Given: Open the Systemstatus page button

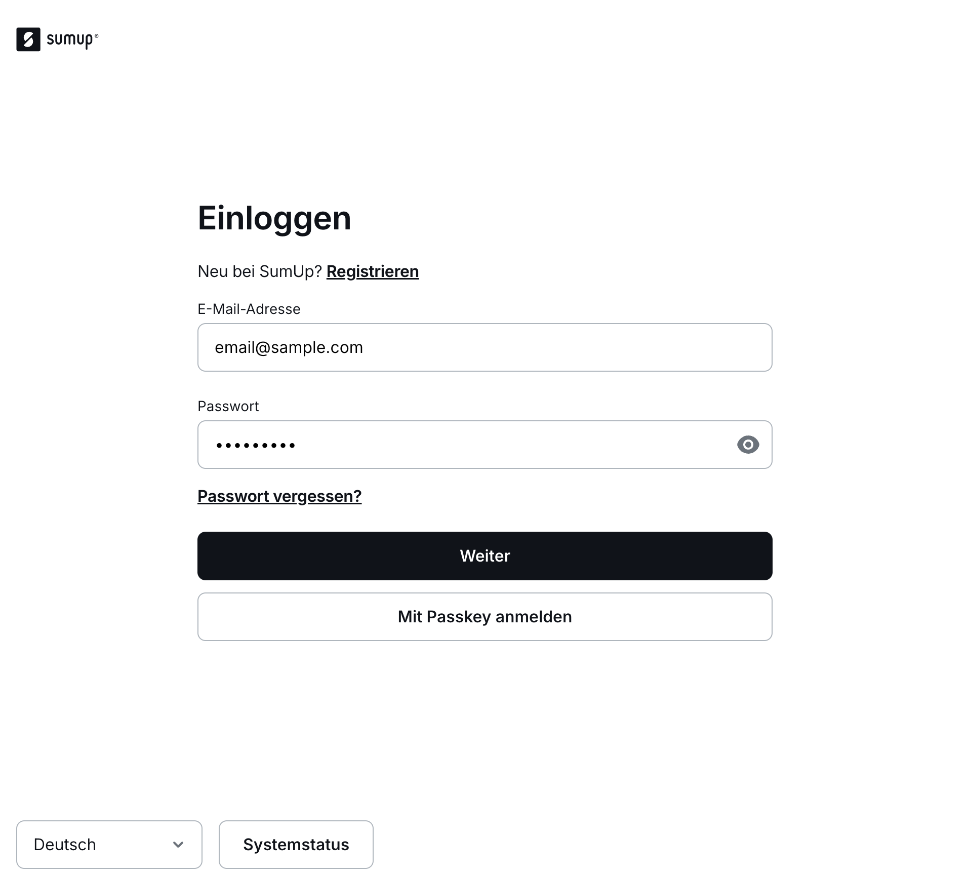Looking at the screenshot, I should coord(296,845).
